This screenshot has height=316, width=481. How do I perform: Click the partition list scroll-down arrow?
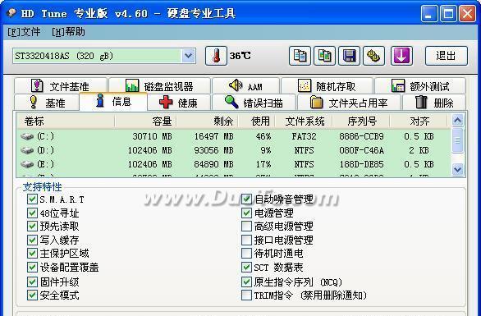pos(458,169)
